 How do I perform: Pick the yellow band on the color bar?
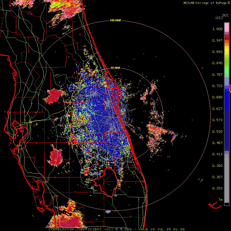click(227, 51)
